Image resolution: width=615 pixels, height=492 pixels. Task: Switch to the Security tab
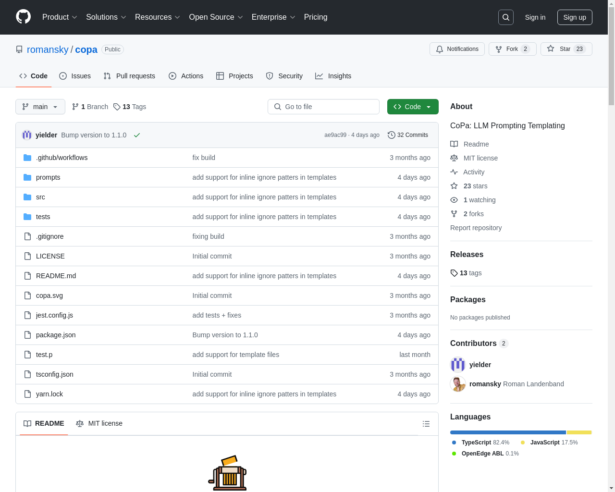coord(284,76)
